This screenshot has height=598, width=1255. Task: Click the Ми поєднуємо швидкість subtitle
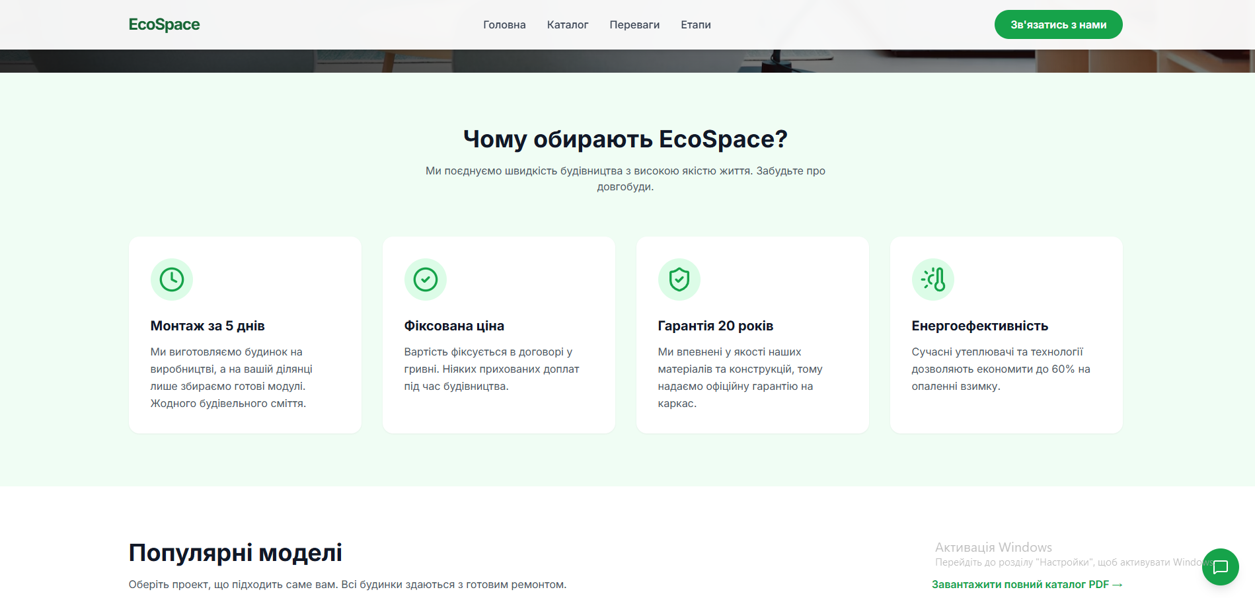pyautogui.click(x=625, y=179)
